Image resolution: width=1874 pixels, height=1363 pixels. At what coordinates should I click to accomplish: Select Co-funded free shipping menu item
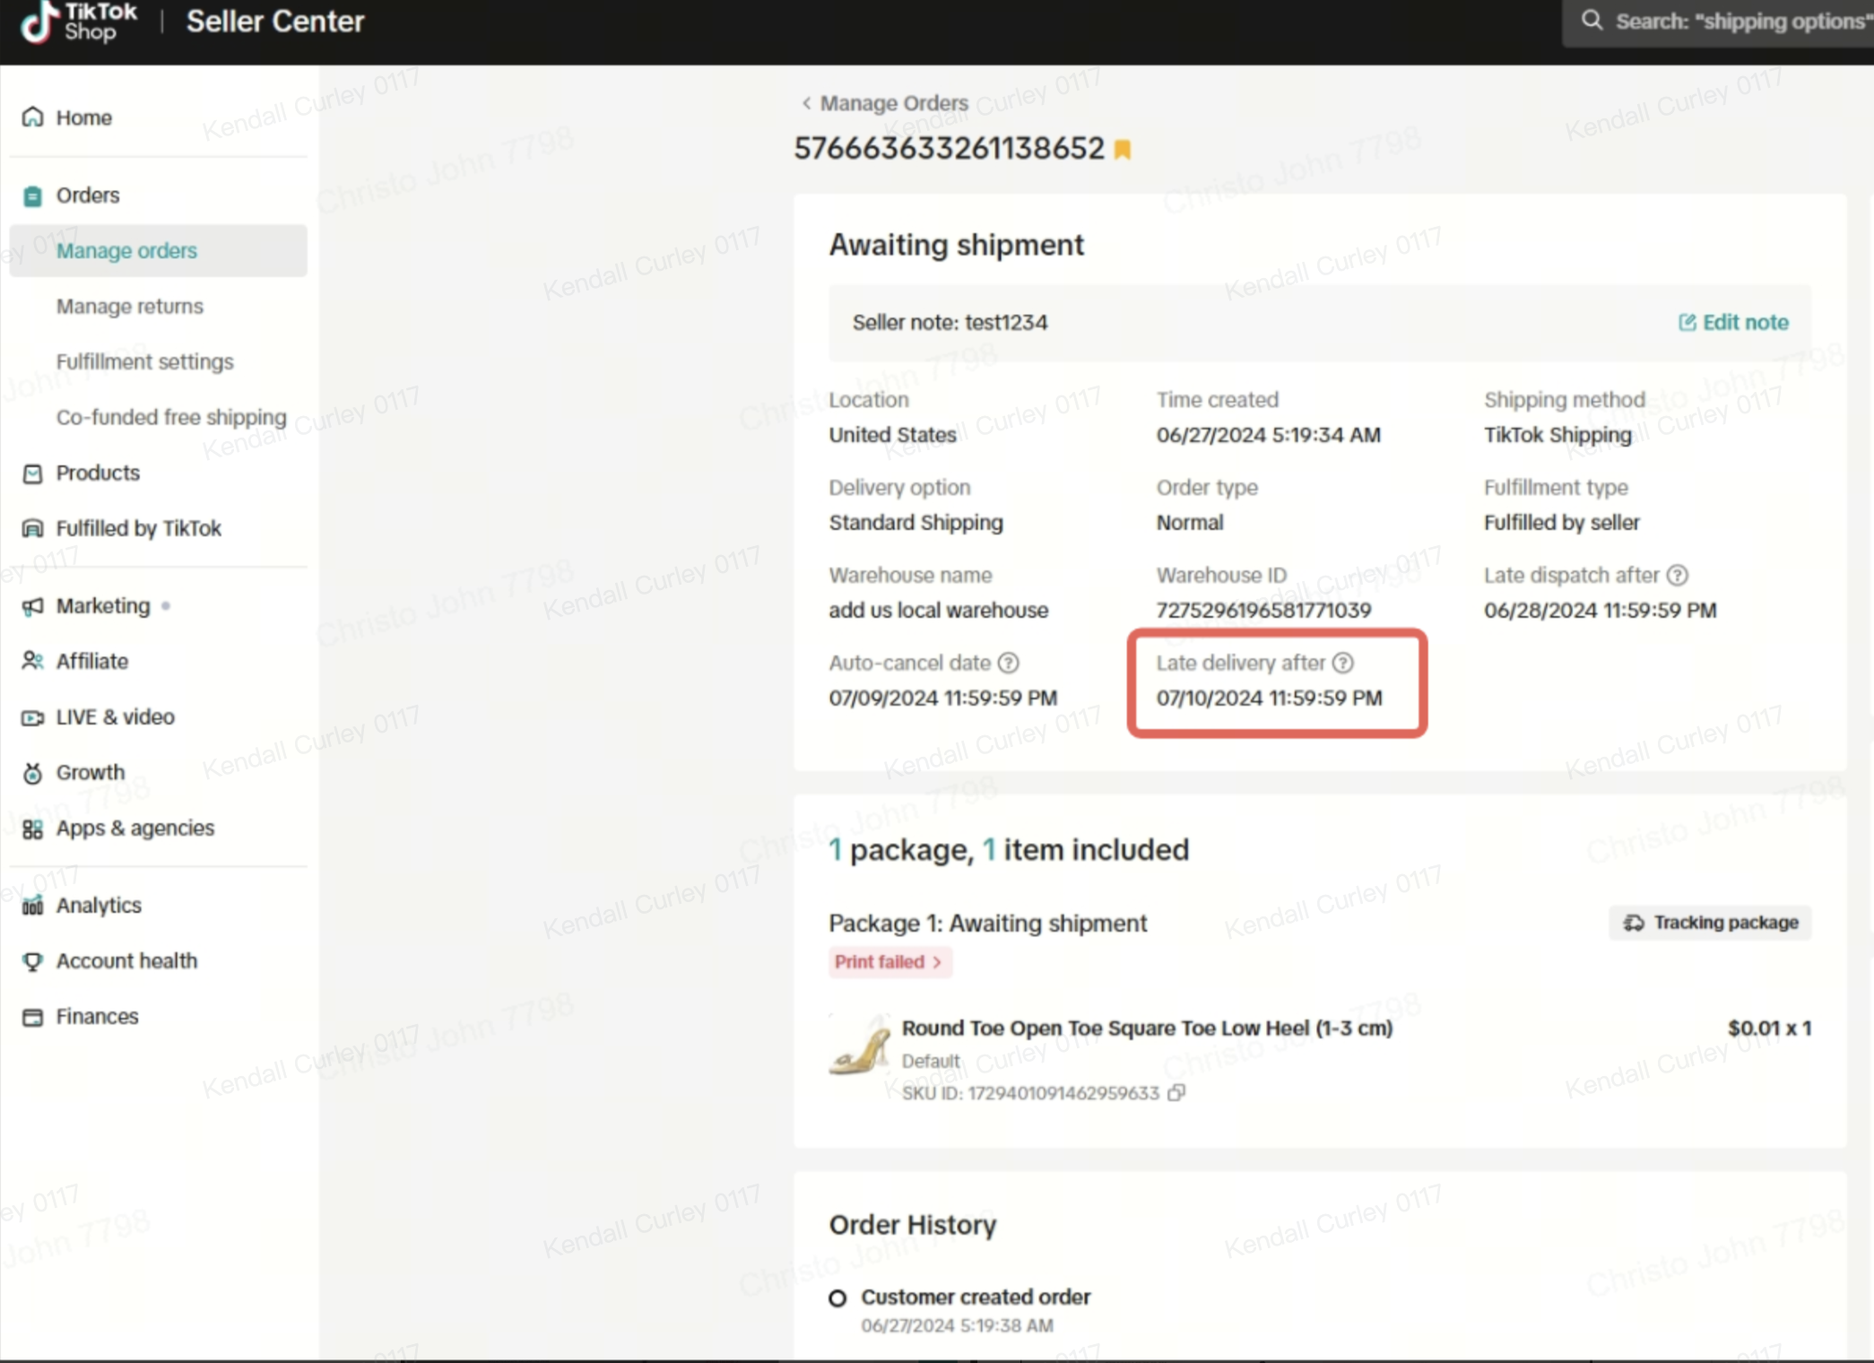tap(171, 418)
